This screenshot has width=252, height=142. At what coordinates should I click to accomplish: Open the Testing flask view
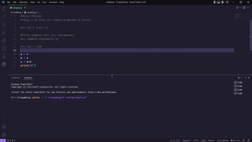point(4,56)
